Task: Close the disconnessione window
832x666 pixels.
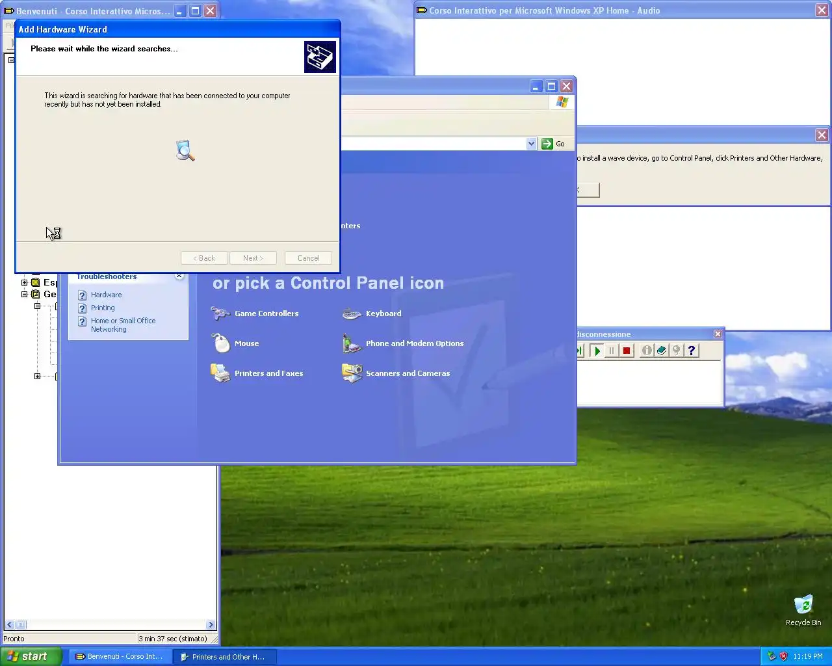Action: pyautogui.click(x=718, y=334)
